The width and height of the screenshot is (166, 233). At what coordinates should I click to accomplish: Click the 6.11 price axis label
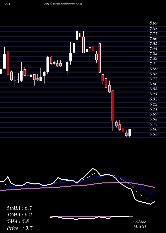tap(153, 109)
